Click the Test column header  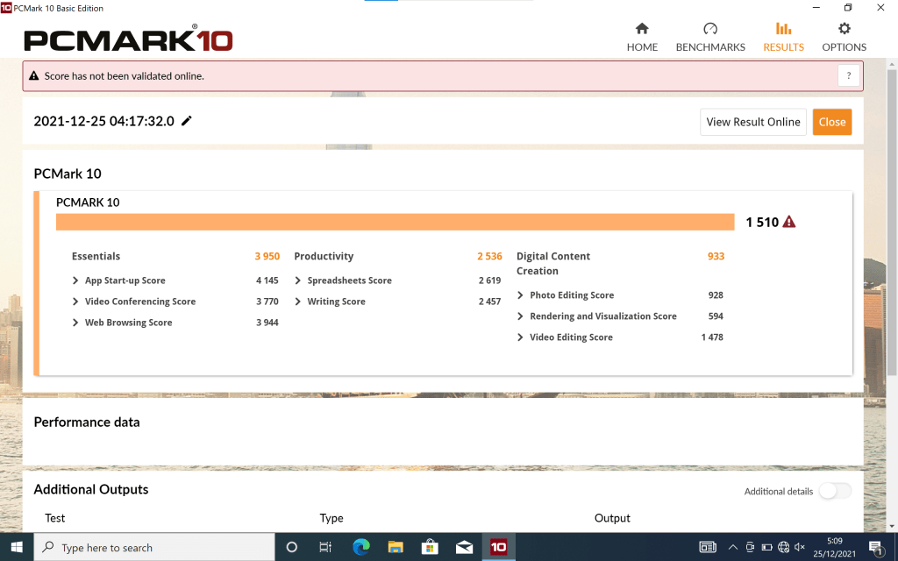pos(55,518)
